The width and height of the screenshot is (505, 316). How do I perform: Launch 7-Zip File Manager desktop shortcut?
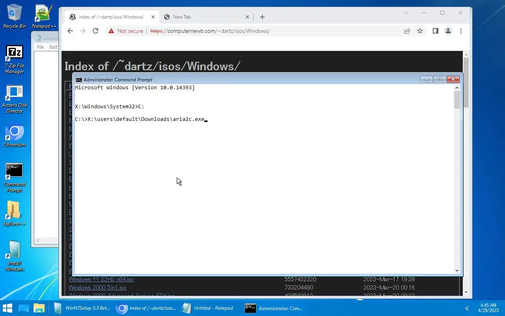click(x=15, y=60)
